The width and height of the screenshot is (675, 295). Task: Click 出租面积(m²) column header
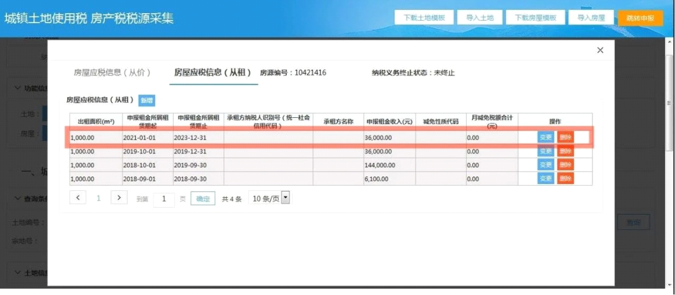(96, 122)
